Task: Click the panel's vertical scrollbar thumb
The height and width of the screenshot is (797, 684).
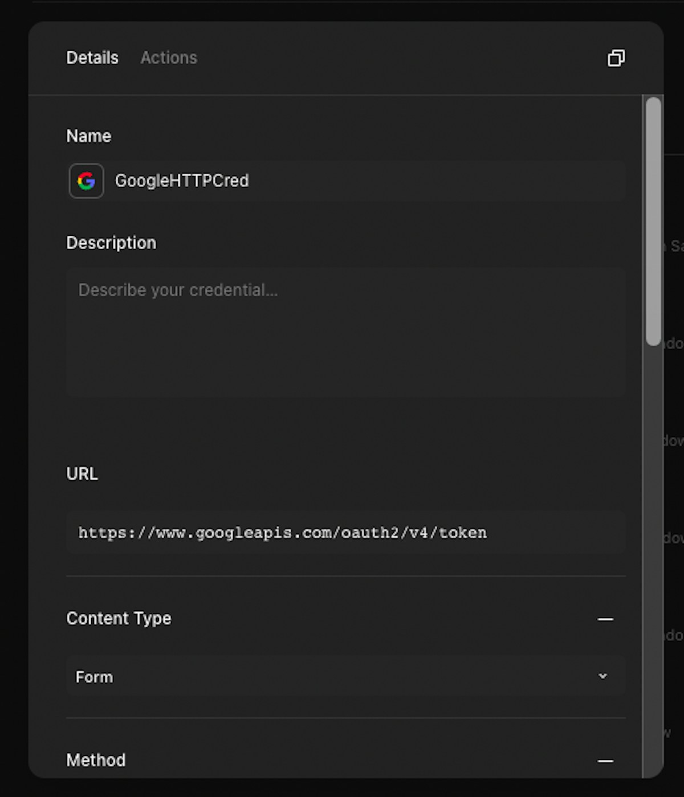Action: coord(653,221)
